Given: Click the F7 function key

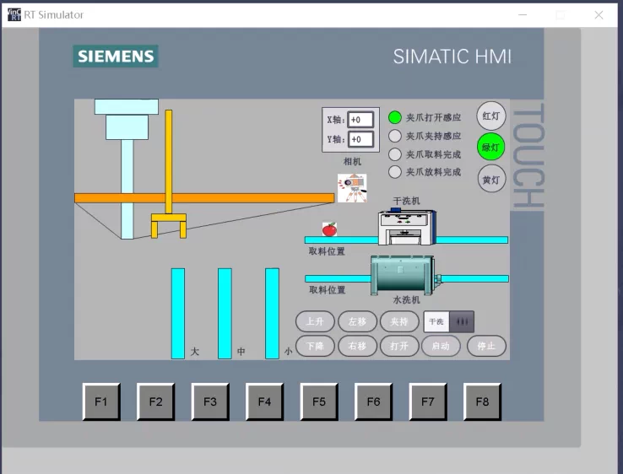Looking at the screenshot, I should 428,401.
